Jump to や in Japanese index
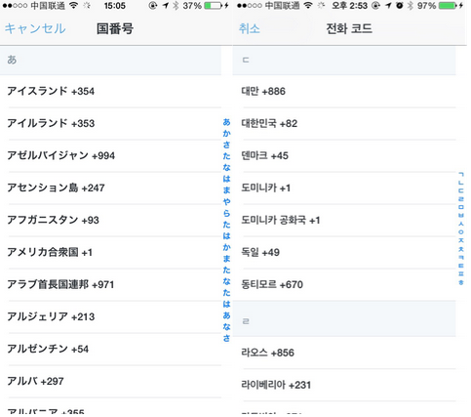Image resolution: width=471 pixels, height=417 pixels. click(x=226, y=202)
